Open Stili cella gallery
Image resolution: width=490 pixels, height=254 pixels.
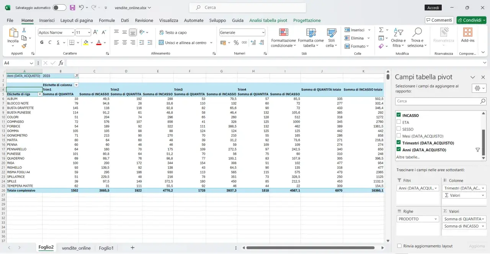click(x=332, y=38)
